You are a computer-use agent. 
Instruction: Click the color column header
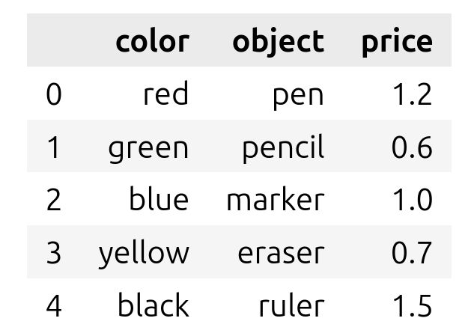152,41
